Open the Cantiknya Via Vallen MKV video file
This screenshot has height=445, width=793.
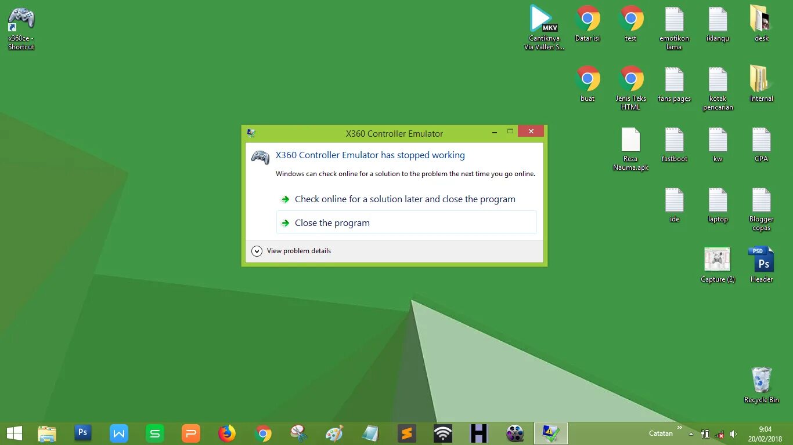(x=544, y=28)
